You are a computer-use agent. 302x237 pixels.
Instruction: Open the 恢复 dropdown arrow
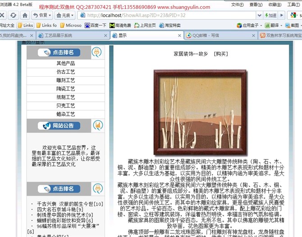[x=50, y=15]
